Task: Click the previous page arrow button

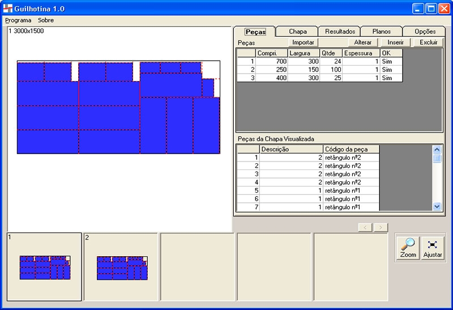Action: coord(365,227)
